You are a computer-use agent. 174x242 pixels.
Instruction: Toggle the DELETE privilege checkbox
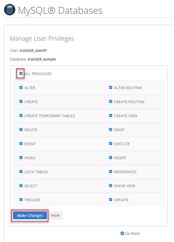click(21, 129)
